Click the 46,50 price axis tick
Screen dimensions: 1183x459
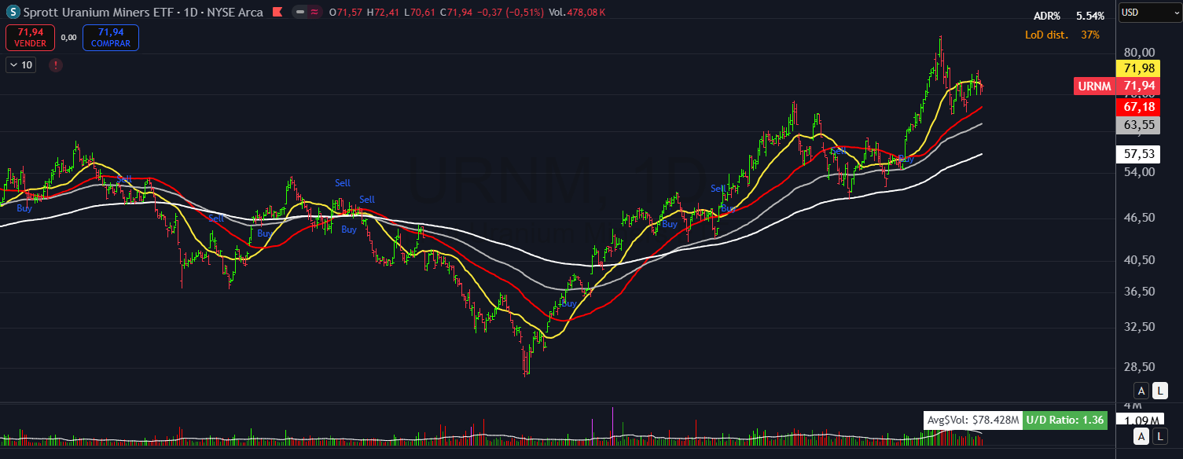(1139, 218)
